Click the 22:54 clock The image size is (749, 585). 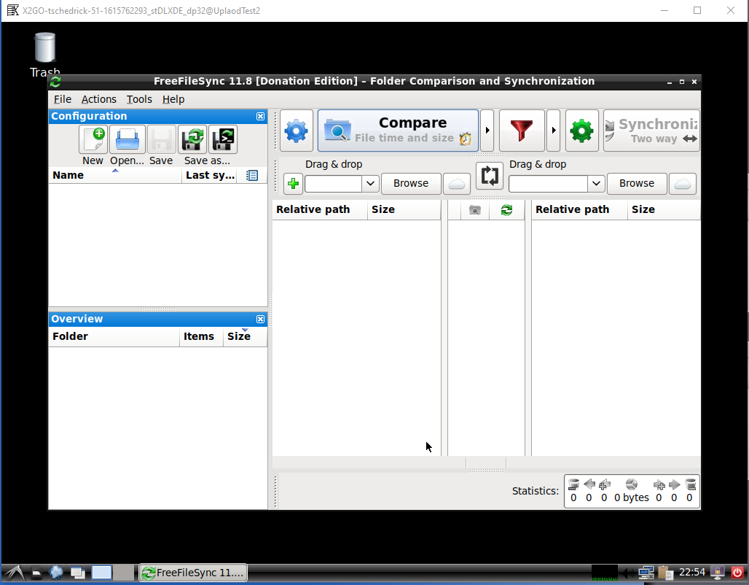(692, 572)
